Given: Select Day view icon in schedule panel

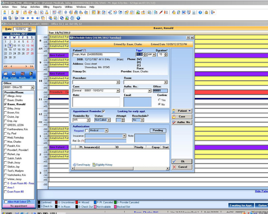Looking at the screenshot, I should pos(6,75).
